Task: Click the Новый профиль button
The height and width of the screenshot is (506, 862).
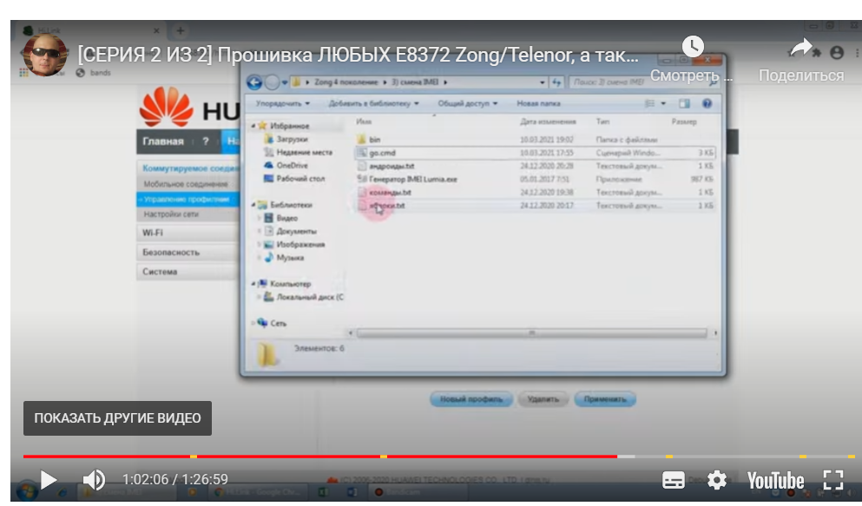Action: tap(471, 399)
